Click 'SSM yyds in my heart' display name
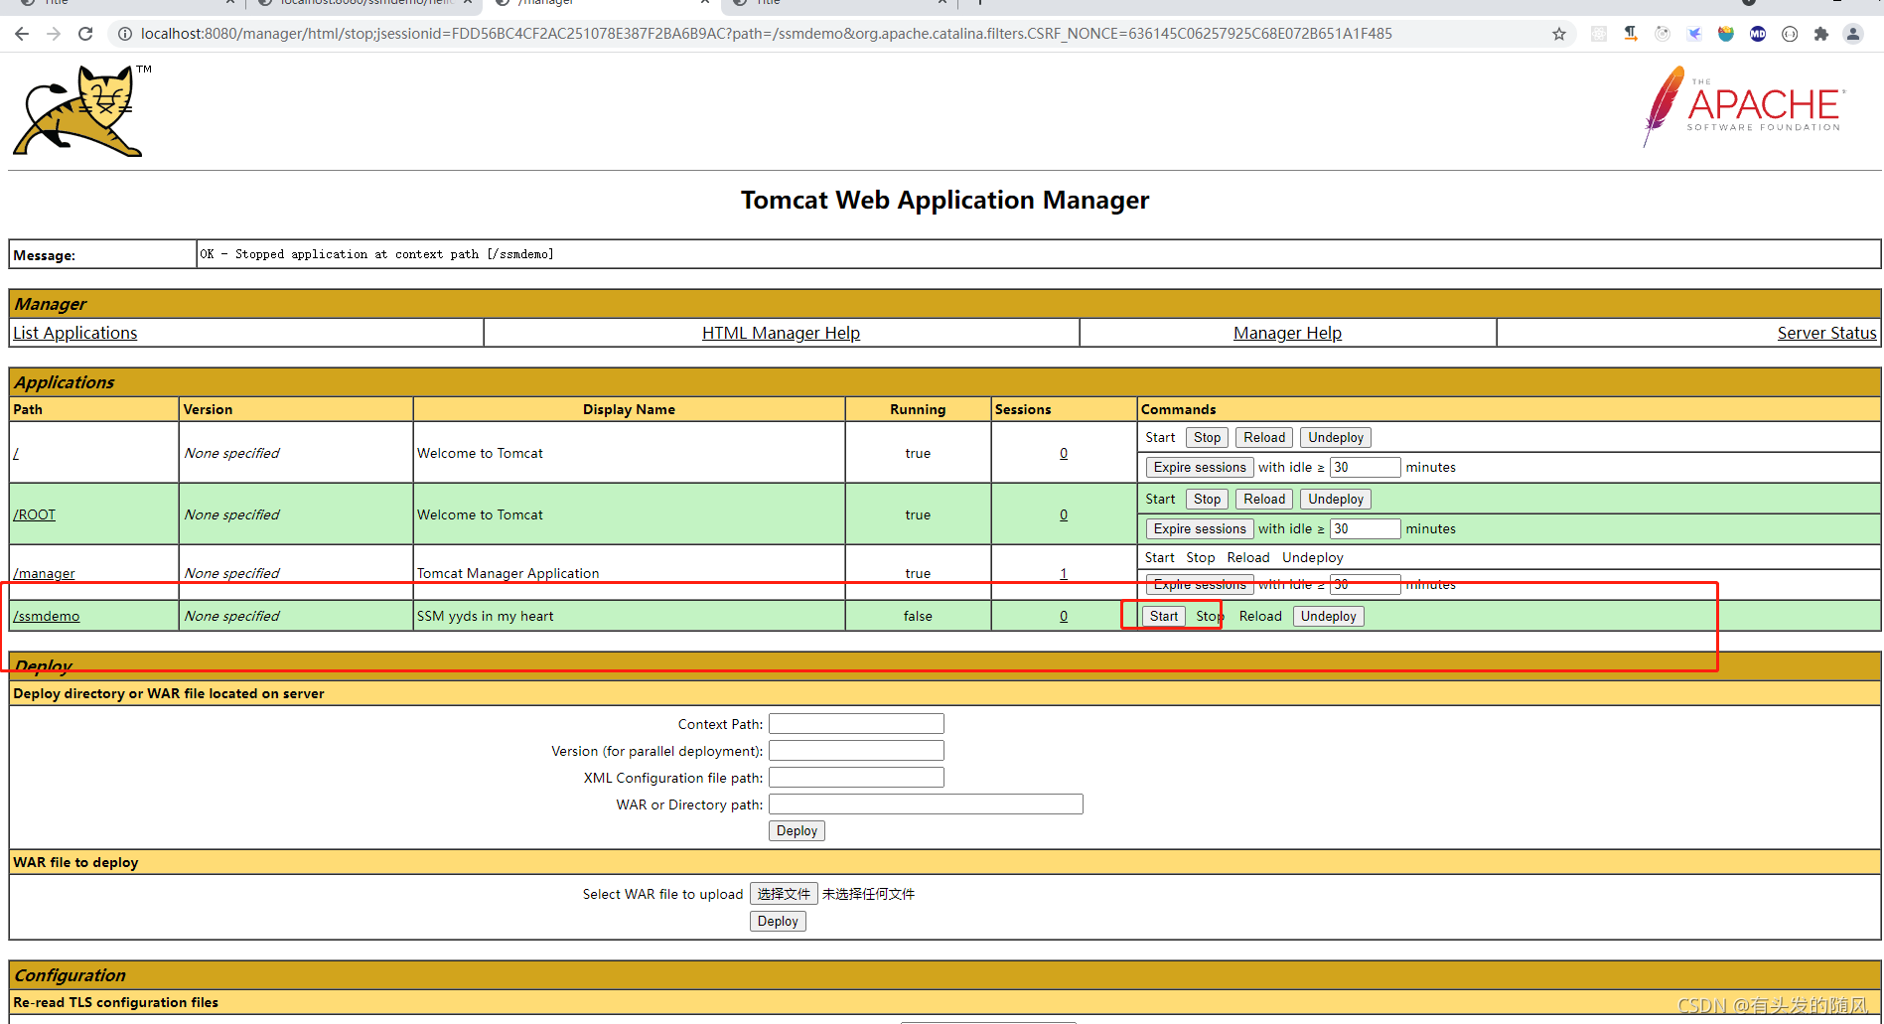 point(485,616)
